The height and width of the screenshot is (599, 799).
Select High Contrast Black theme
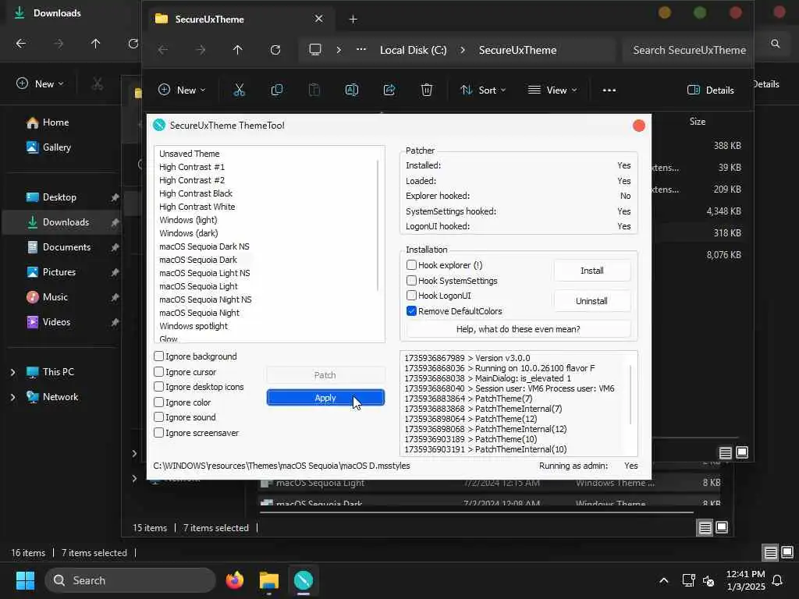point(196,193)
